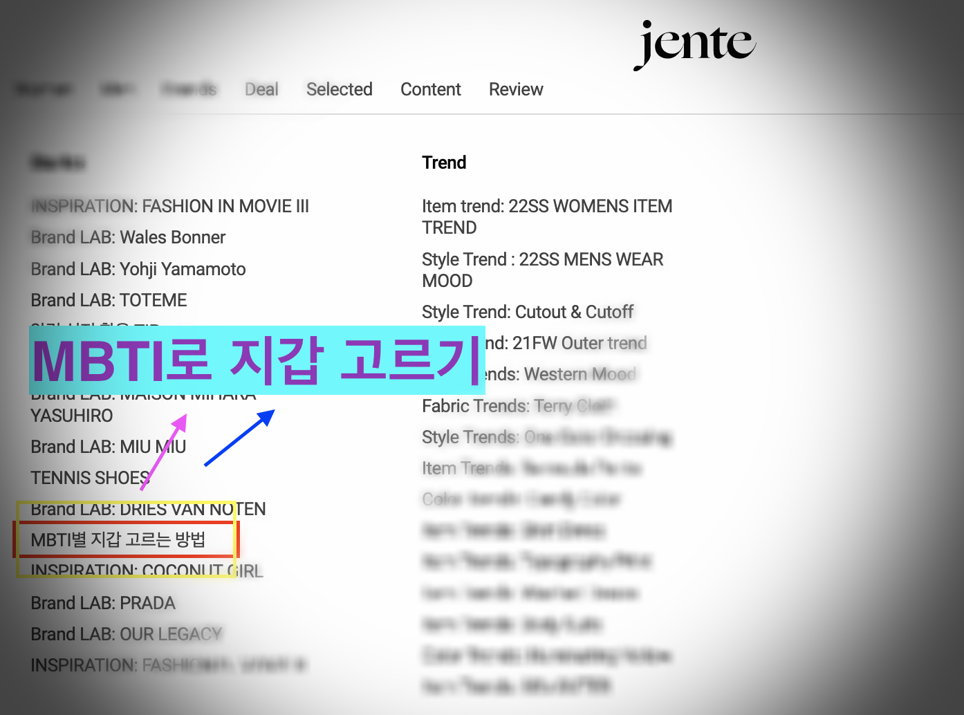Open the jente logo homepage
The width and height of the screenshot is (964, 715).
point(694,44)
